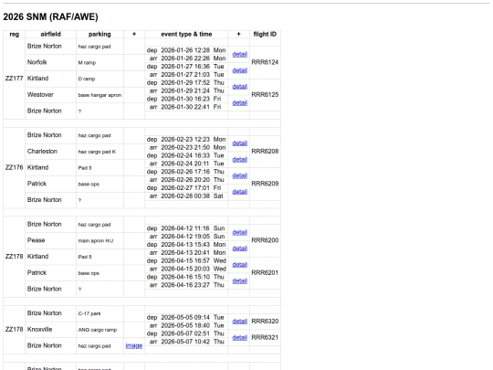This screenshot has width=493, height=370.
Task: Click the 'parking' column header
Action: point(100,35)
